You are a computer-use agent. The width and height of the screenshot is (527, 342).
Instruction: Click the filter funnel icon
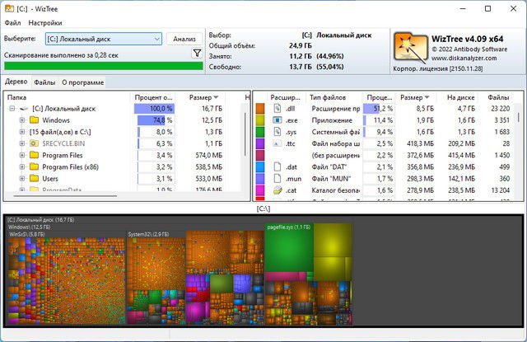click(197, 53)
